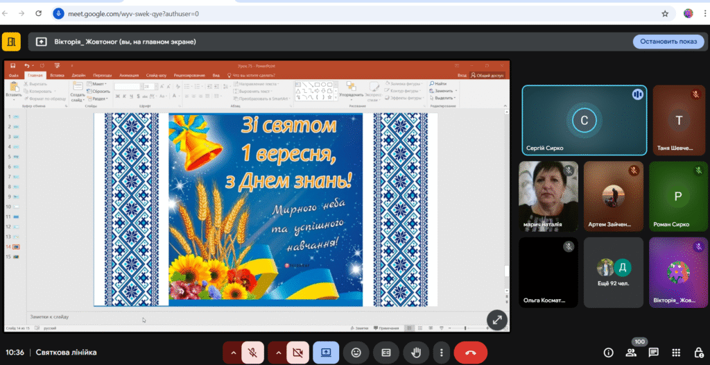Expand the shared presentation to fullscreen

click(496, 320)
